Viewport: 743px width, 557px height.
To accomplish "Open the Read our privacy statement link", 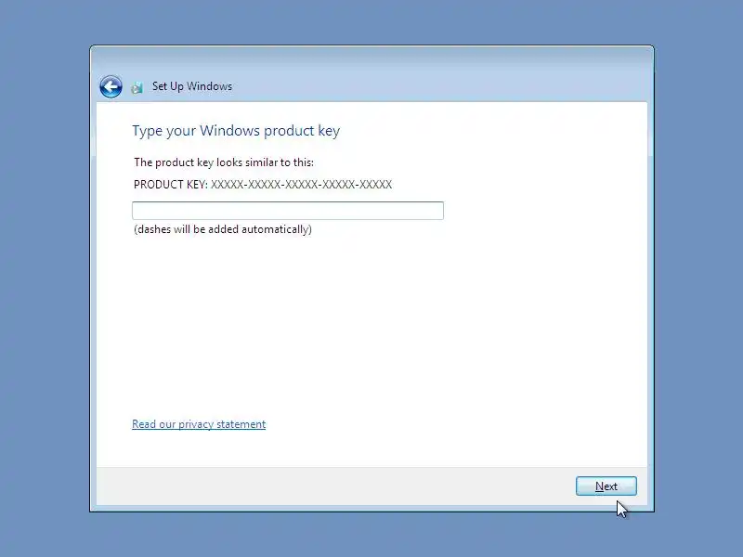I will (x=199, y=424).
